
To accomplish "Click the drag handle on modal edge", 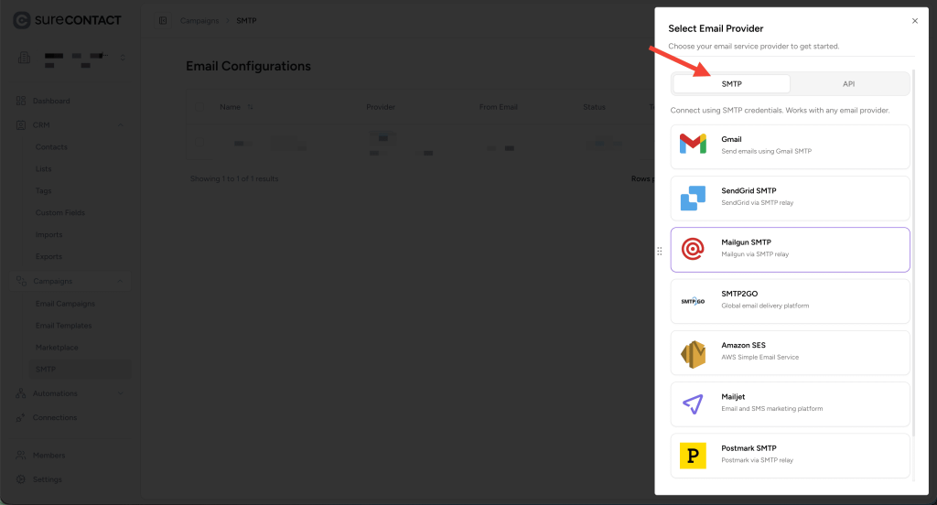I will pos(660,251).
